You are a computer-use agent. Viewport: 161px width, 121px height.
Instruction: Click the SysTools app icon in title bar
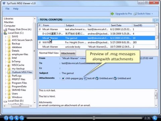click(x=4, y=3)
